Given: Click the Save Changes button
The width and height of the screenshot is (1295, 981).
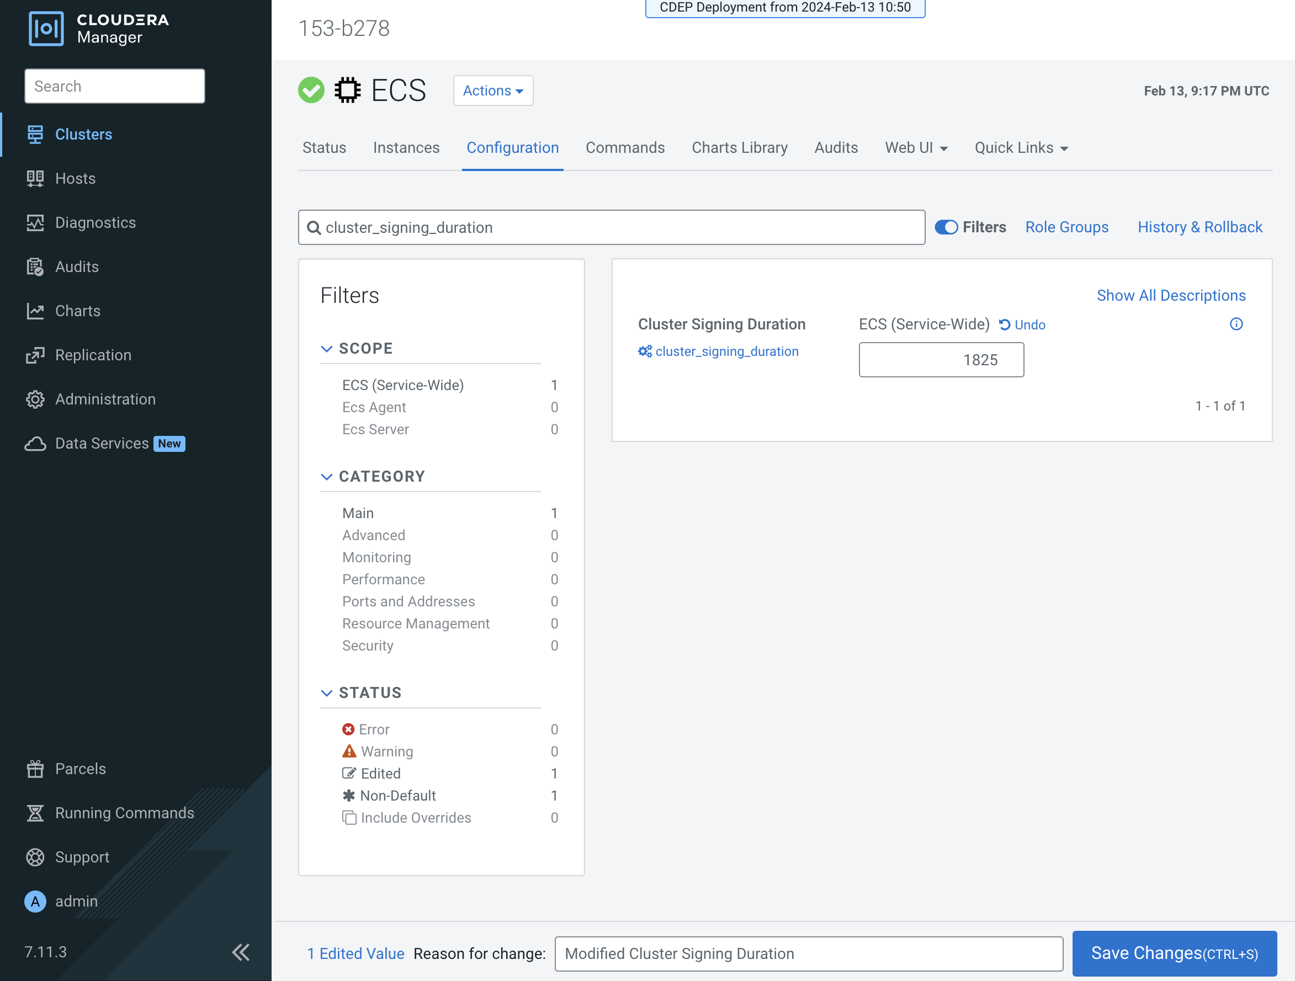Looking at the screenshot, I should tap(1174, 953).
